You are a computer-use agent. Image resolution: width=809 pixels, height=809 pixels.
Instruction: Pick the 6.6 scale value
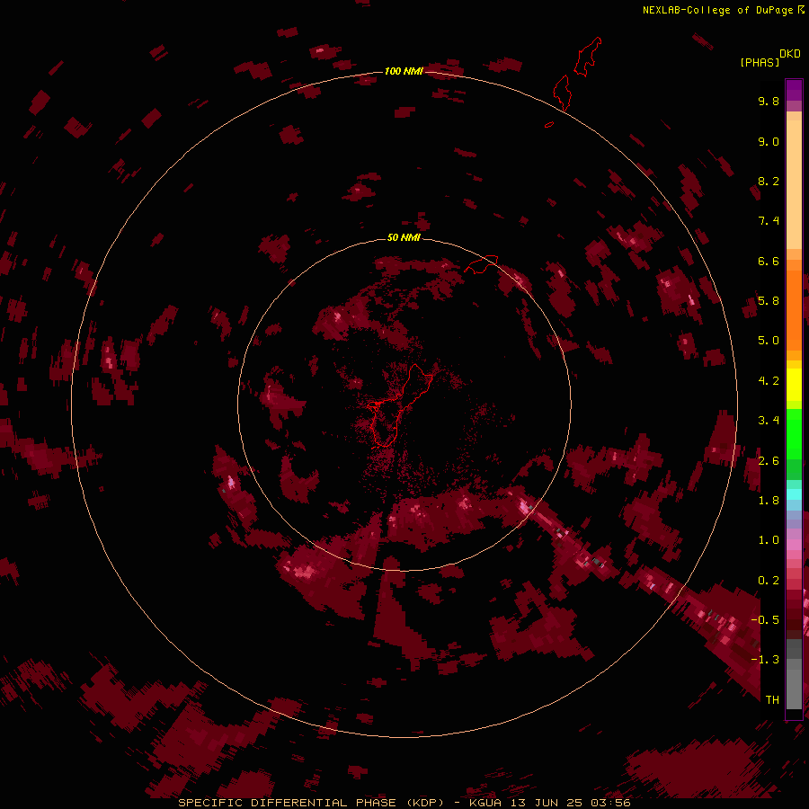[769, 261]
